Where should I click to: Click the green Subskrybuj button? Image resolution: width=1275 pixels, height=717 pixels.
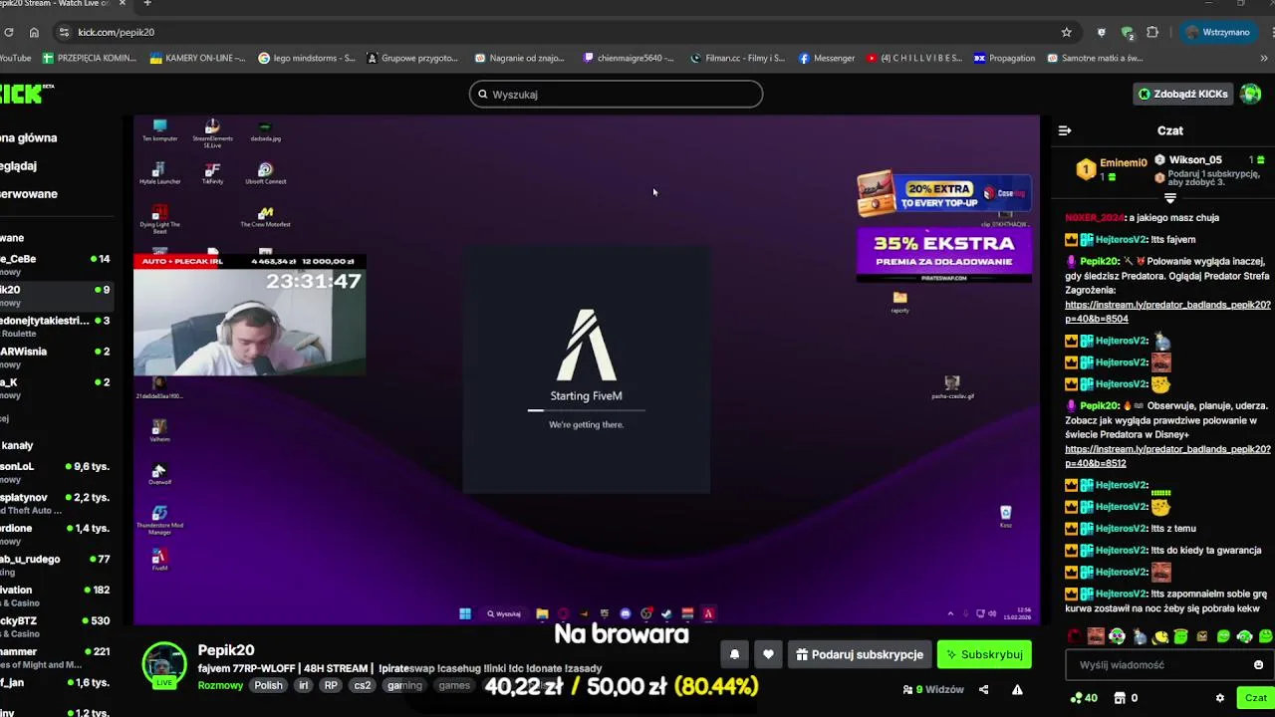[984, 654]
